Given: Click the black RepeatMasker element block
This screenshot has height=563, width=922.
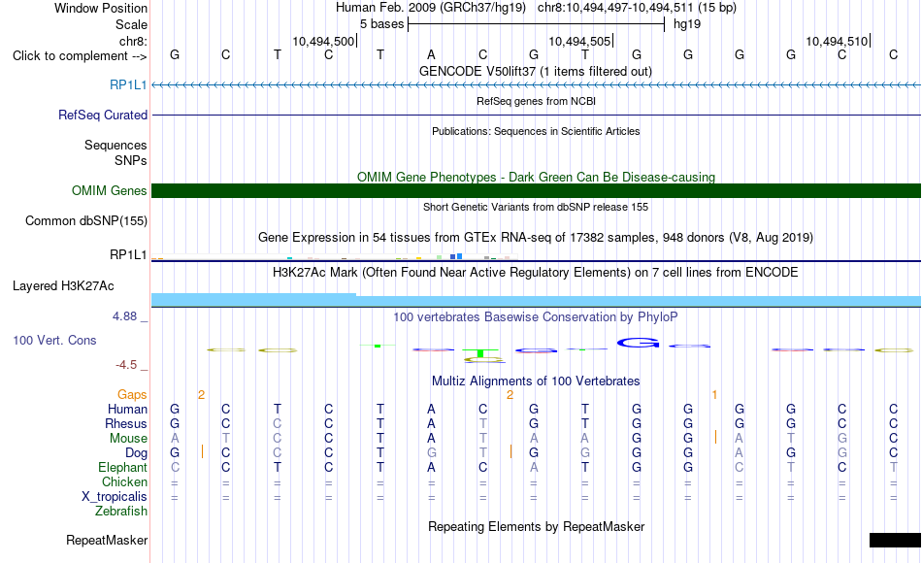Looking at the screenshot, I should (x=895, y=540).
